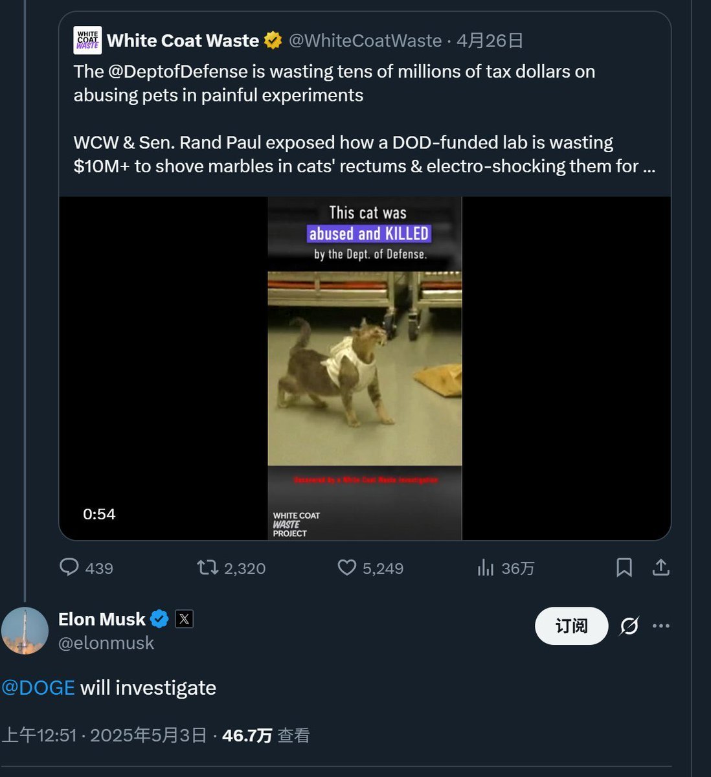Open the three-dot more options menu
This screenshot has height=777, width=711.
coord(661,626)
